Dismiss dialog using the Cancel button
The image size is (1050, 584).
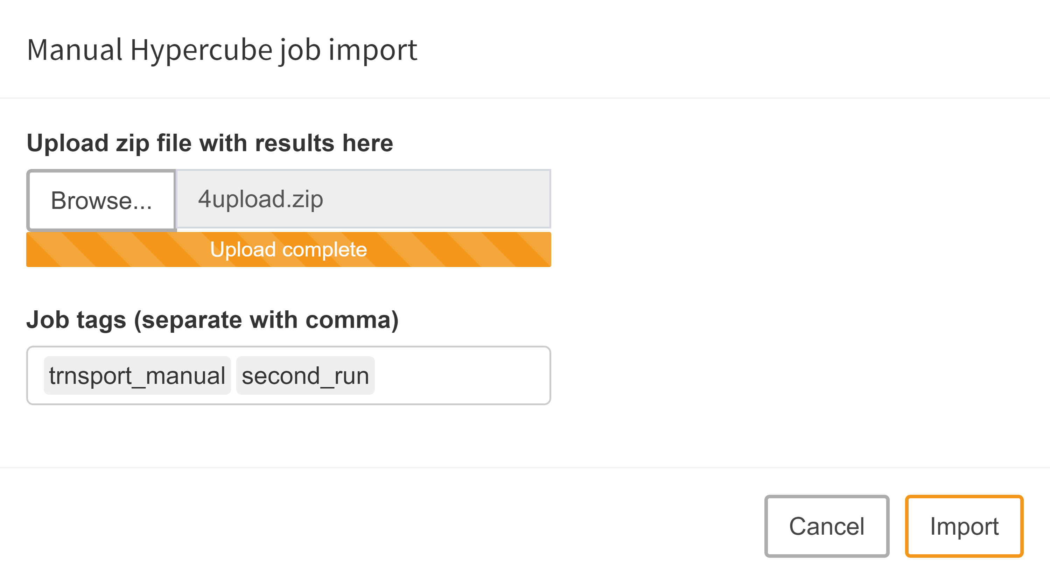[826, 526]
